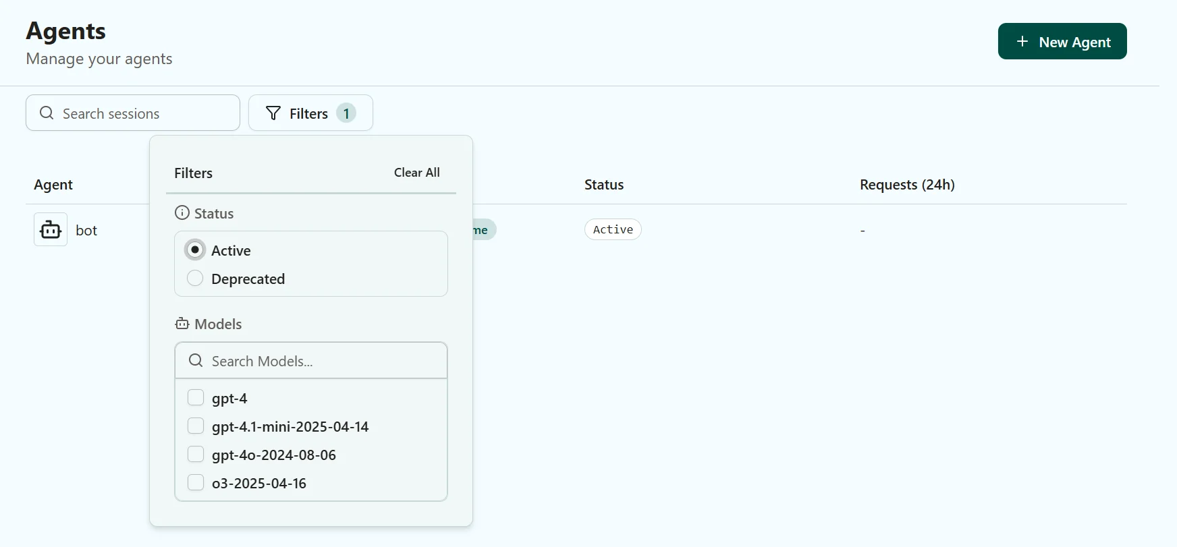
Task: Focus the Search Models field
Action: click(311, 360)
